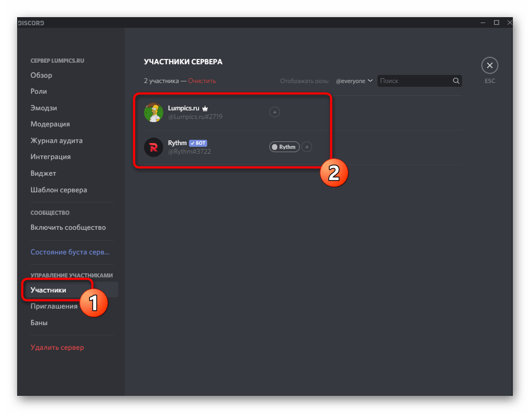The width and height of the screenshot is (530, 413).
Task: Open the @everyone role filter dropdown
Action: click(x=354, y=80)
